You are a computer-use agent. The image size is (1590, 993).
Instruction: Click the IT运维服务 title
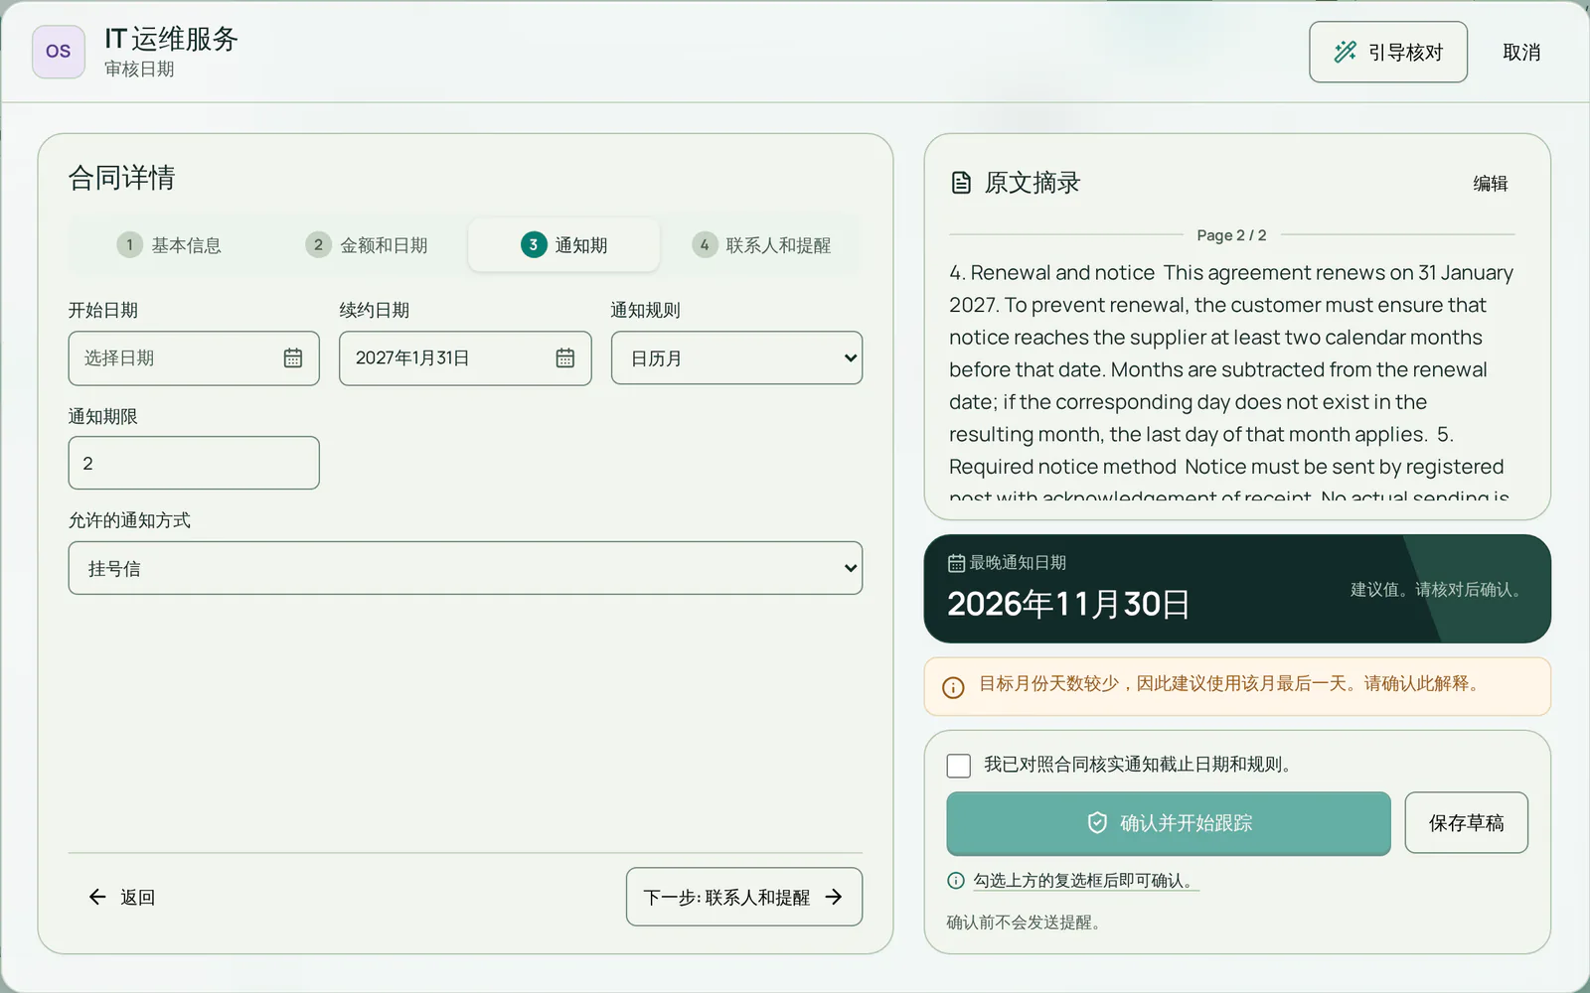click(x=172, y=39)
